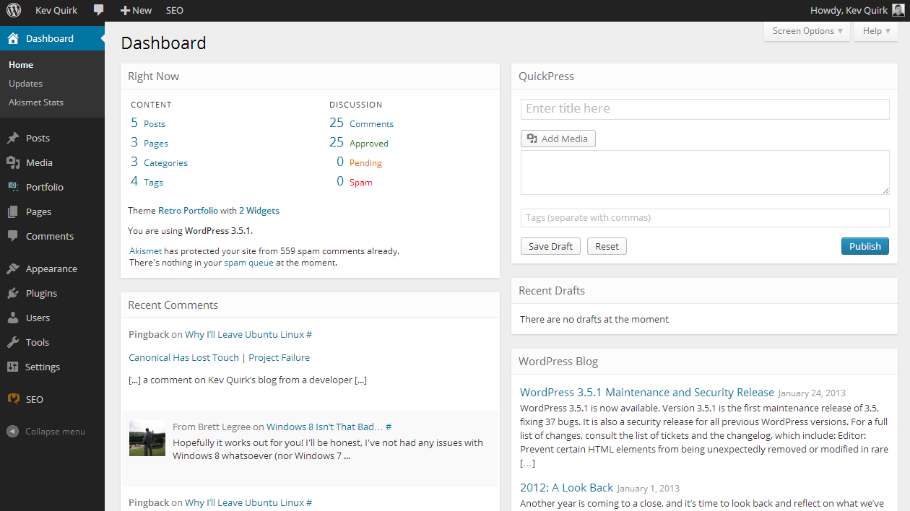
Task: Click the Save Draft button
Action: coord(550,246)
